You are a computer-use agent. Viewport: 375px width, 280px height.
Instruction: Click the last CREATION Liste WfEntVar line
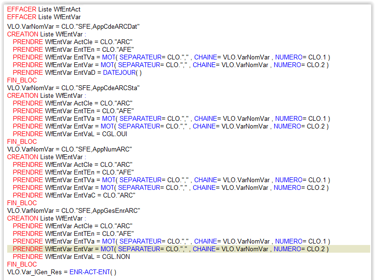pyautogui.click(x=47, y=218)
